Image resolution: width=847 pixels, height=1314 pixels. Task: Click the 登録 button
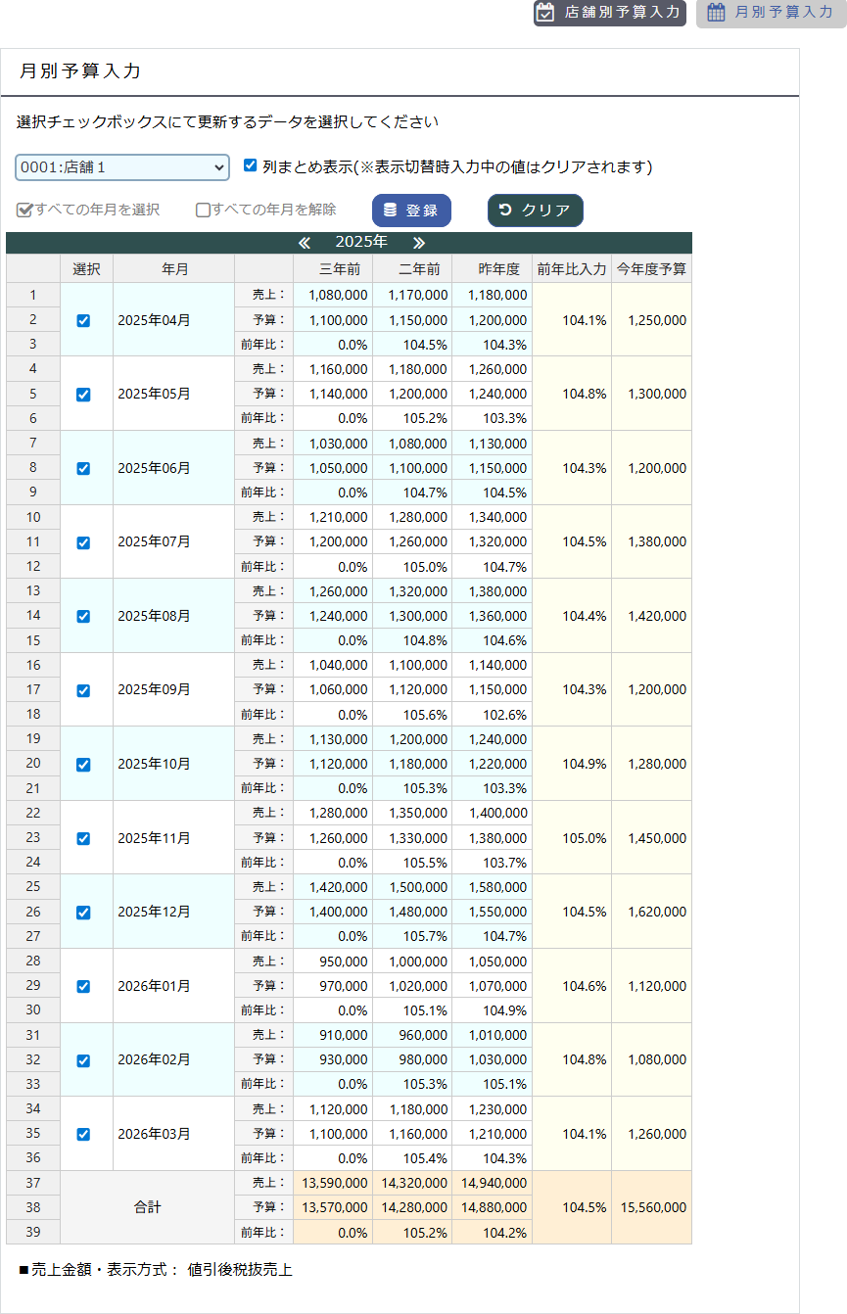(411, 211)
